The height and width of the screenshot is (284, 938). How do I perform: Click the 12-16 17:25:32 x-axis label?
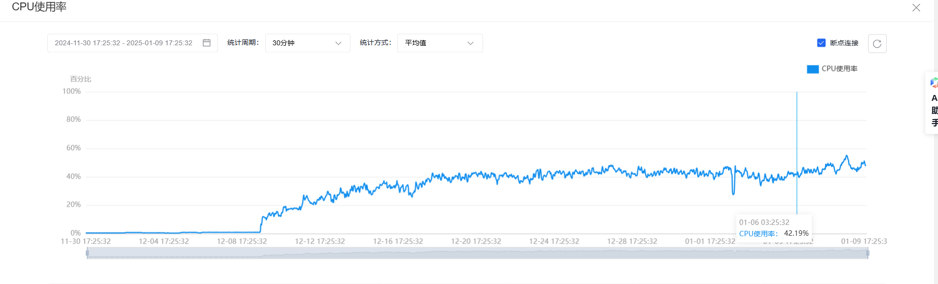398,241
